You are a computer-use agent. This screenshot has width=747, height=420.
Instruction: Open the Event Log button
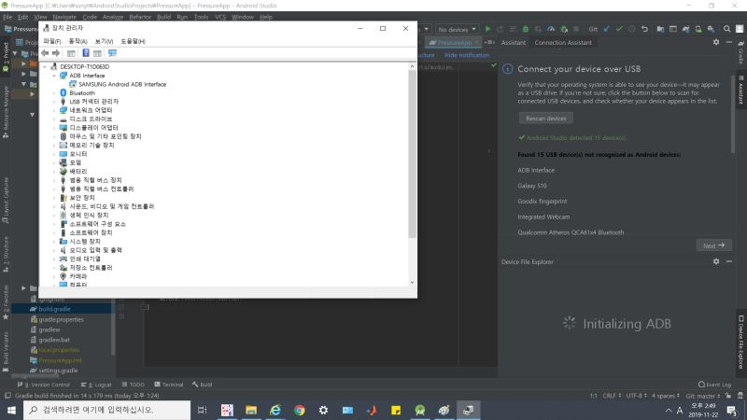pyautogui.click(x=714, y=385)
